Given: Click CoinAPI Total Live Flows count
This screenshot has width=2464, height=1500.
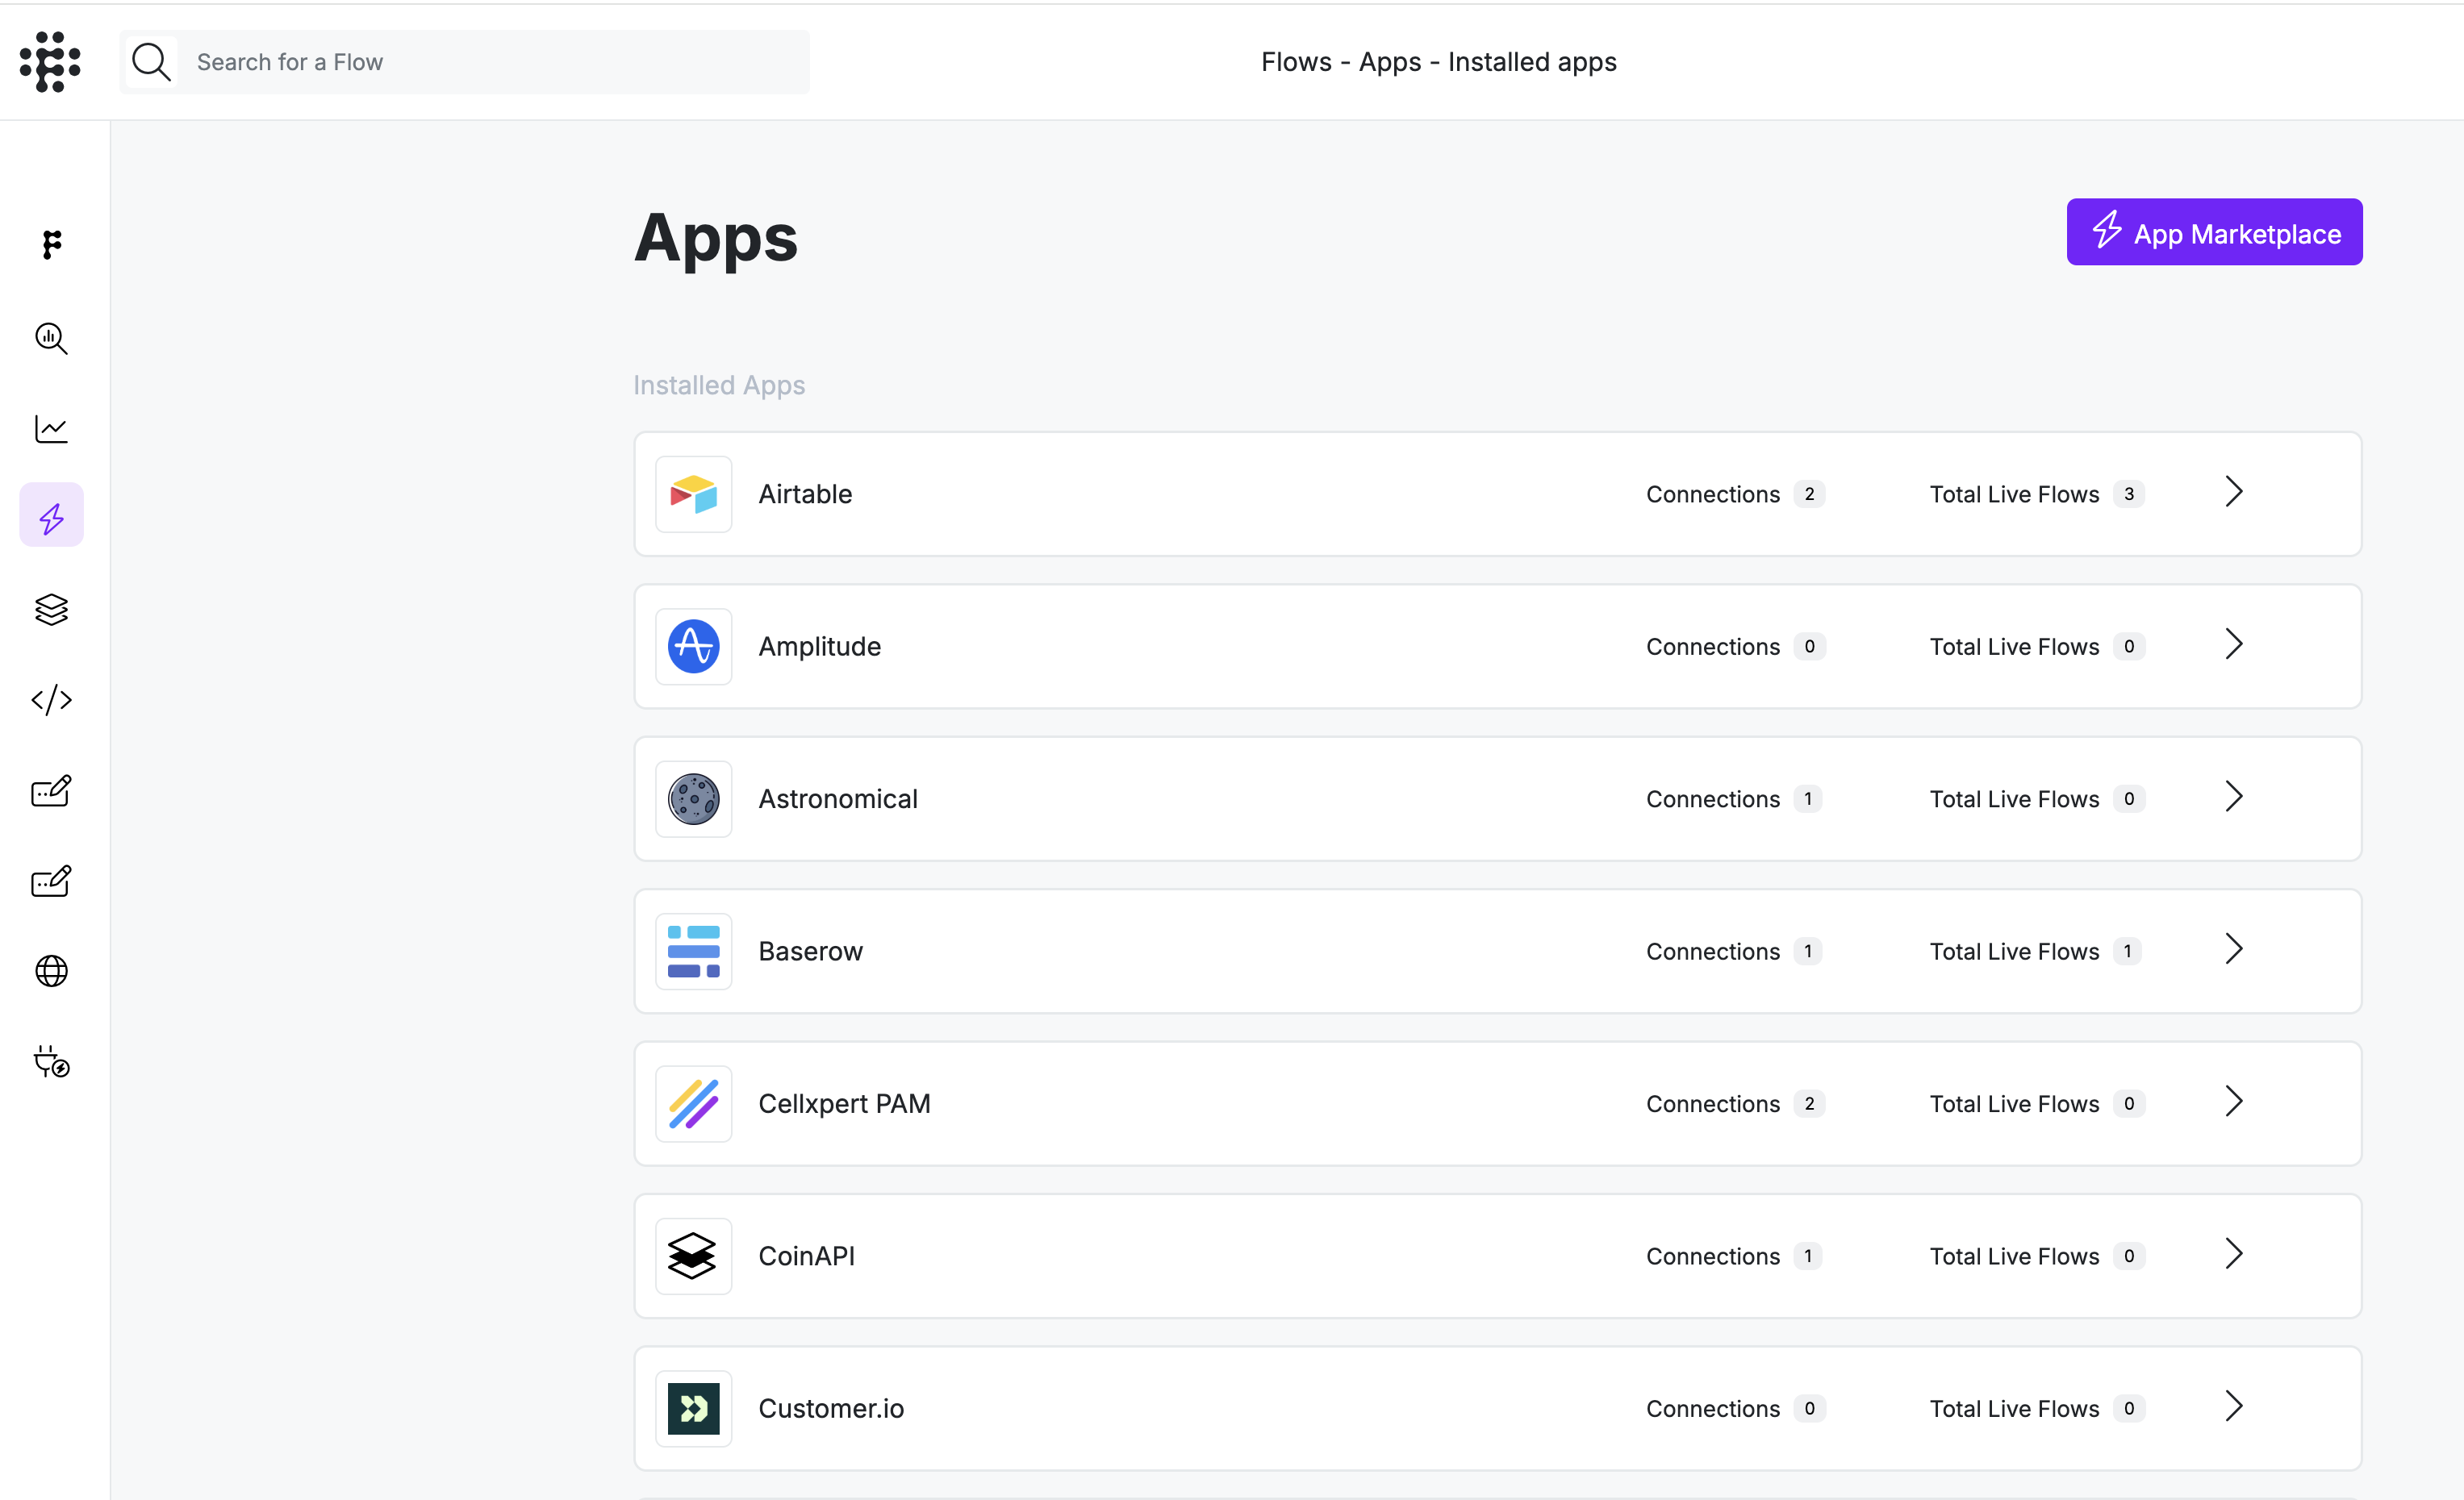Looking at the screenshot, I should 2129,1256.
